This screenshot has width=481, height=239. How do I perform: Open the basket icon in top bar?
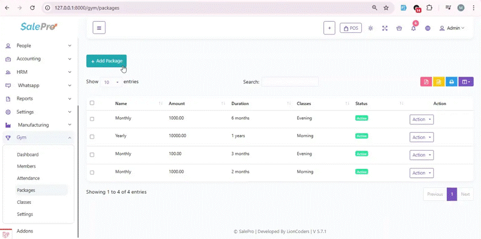[399, 28]
